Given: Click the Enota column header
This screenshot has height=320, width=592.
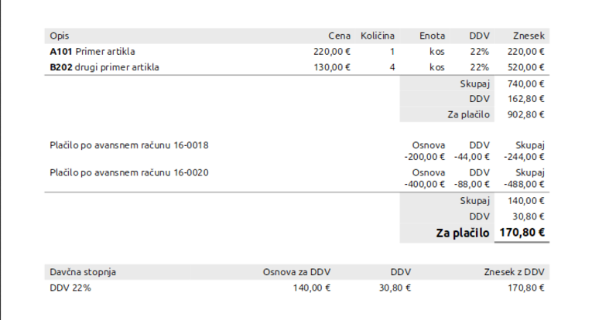Looking at the screenshot, I should coord(432,36).
